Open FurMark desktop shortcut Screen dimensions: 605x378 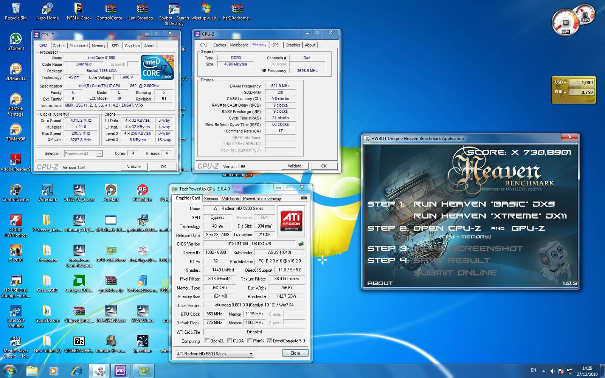point(111,193)
